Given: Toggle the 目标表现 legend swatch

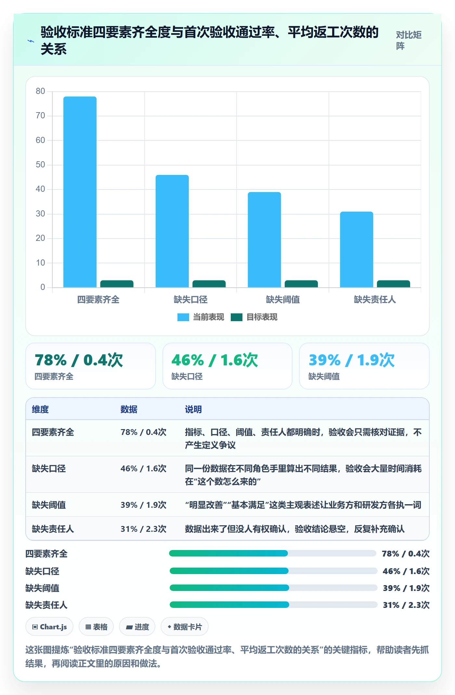Looking at the screenshot, I should [237, 317].
